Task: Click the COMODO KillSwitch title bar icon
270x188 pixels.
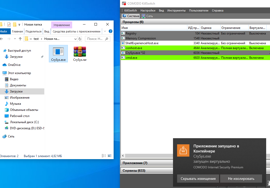Action: [x=124, y=3]
